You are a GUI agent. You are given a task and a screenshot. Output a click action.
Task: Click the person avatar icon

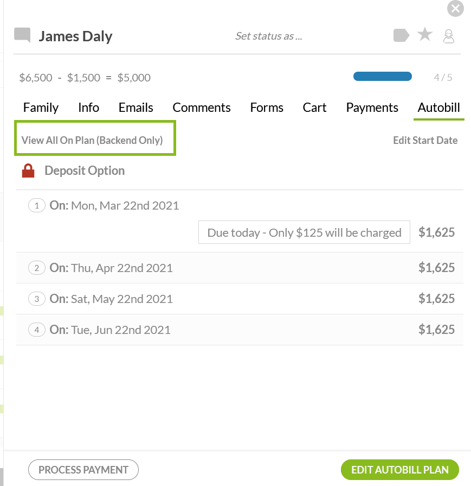pos(449,36)
